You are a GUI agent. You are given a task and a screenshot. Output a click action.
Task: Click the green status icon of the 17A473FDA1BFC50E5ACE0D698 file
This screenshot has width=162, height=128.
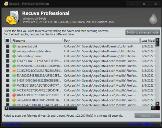[14, 61]
